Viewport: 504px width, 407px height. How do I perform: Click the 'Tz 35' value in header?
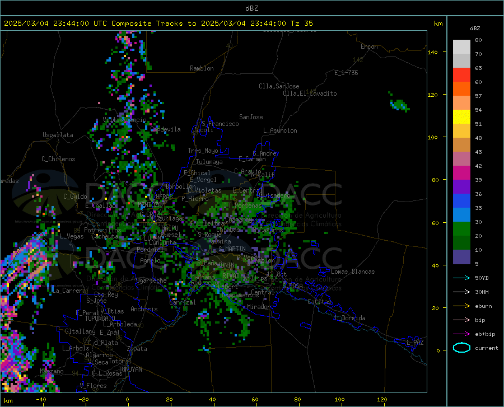coord(301,24)
